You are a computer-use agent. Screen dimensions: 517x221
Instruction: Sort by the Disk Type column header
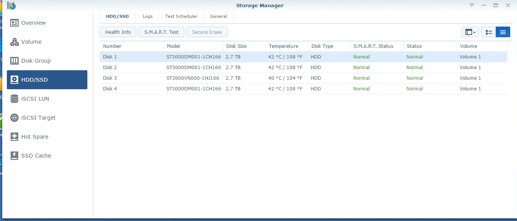tap(329, 46)
